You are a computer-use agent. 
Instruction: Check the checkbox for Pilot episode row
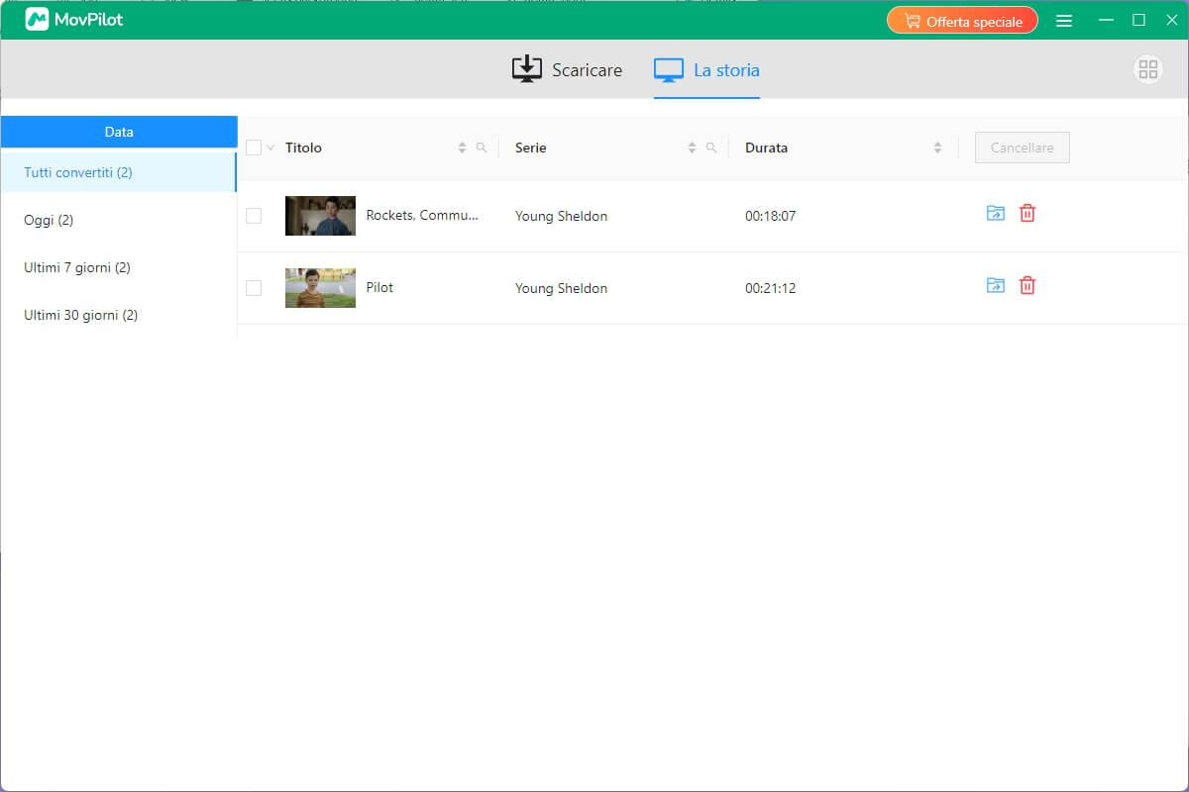(254, 287)
